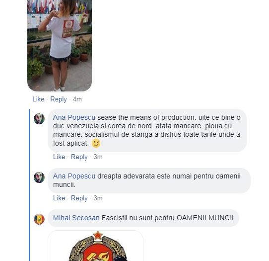Reply to Ana's comment about Venezuela
269x261 pixels.
[79, 157]
